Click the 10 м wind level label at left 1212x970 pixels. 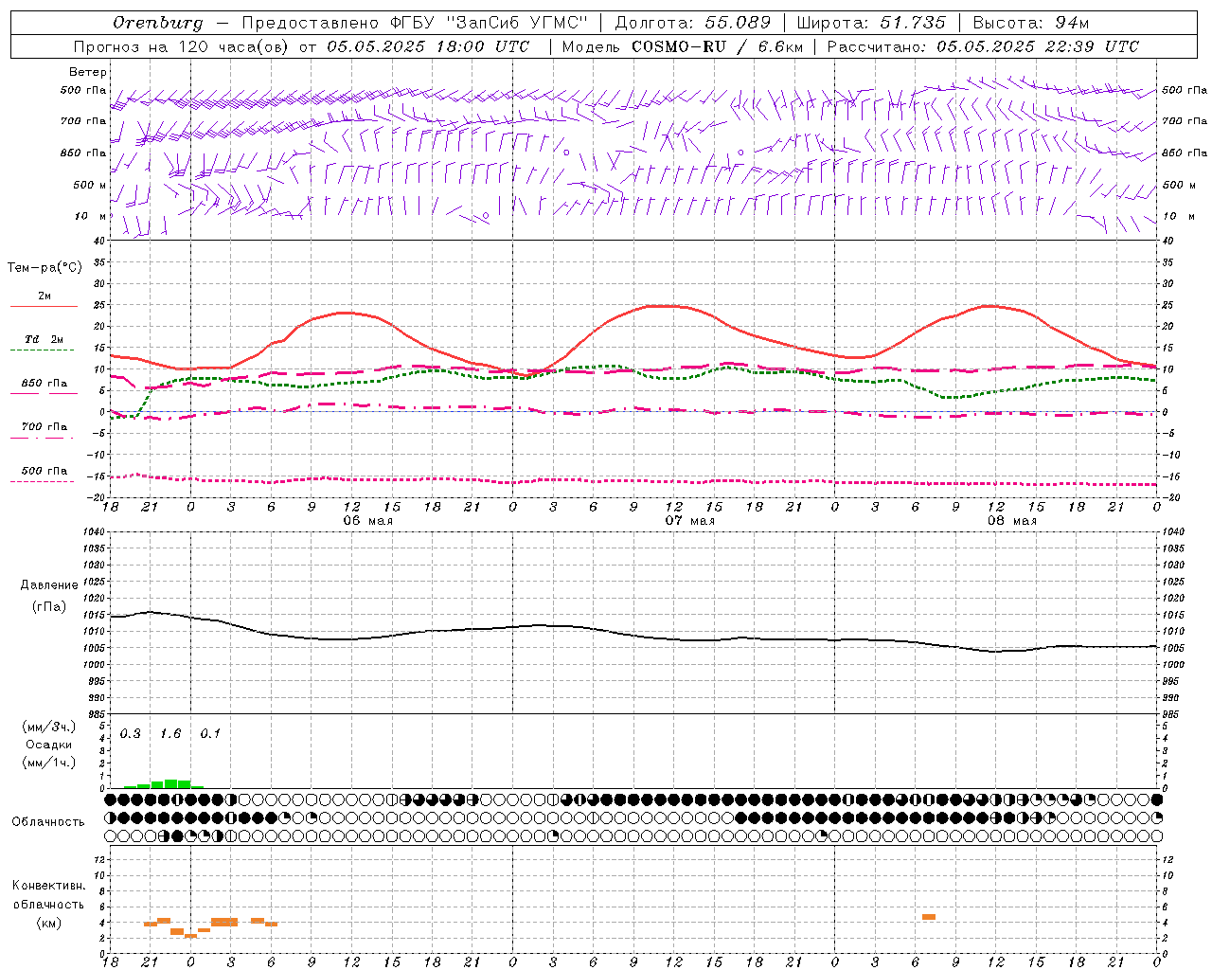[91, 216]
